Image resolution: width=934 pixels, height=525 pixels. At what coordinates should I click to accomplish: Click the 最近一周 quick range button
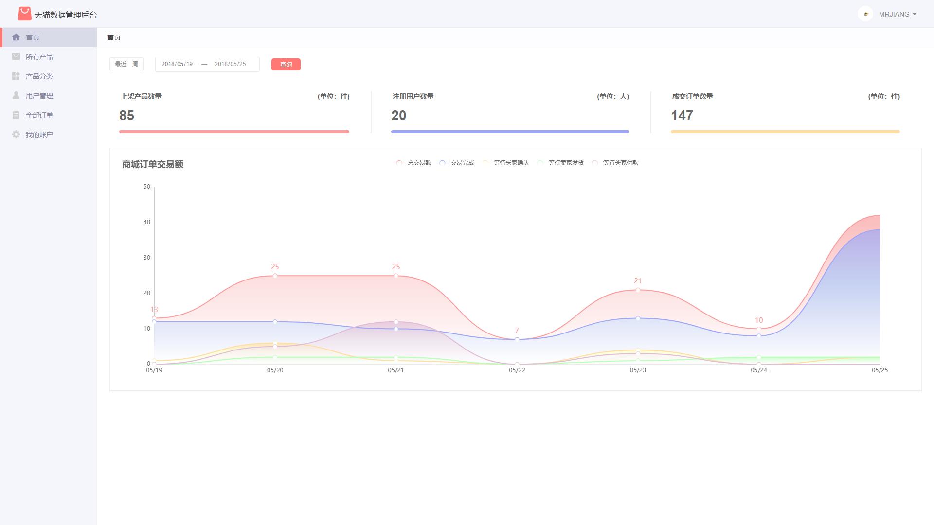[126, 64]
